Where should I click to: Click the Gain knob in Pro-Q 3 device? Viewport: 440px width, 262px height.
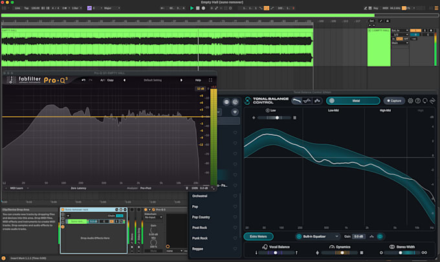pyautogui.click(x=153, y=230)
